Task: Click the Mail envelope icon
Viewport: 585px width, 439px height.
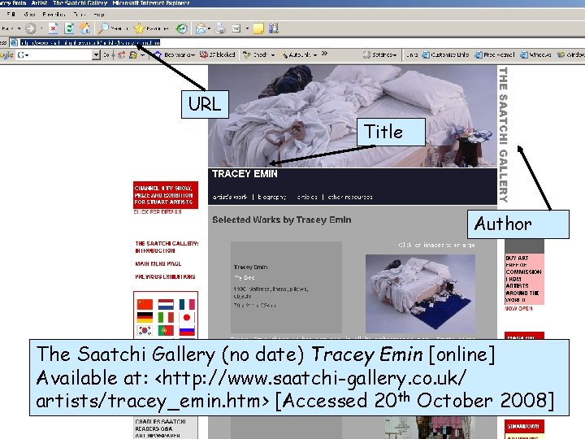Action: [201, 28]
